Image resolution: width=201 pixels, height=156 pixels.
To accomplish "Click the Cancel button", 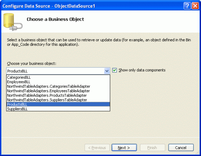I will tap(181, 148).
